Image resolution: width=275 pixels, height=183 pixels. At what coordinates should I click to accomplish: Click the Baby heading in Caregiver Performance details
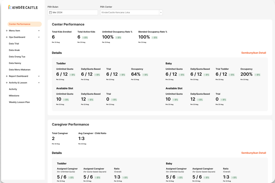tap(169, 164)
